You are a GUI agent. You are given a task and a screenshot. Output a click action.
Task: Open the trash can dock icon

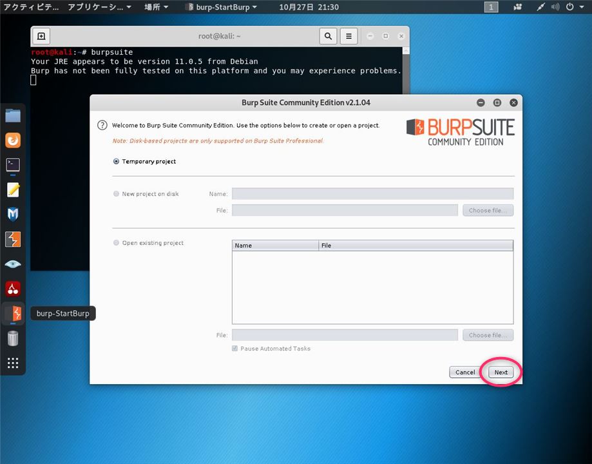pyautogui.click(x=13, y=338)
